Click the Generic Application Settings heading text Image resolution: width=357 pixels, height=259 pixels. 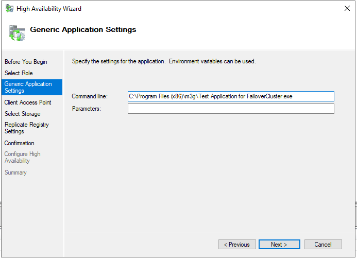[83, 29]
